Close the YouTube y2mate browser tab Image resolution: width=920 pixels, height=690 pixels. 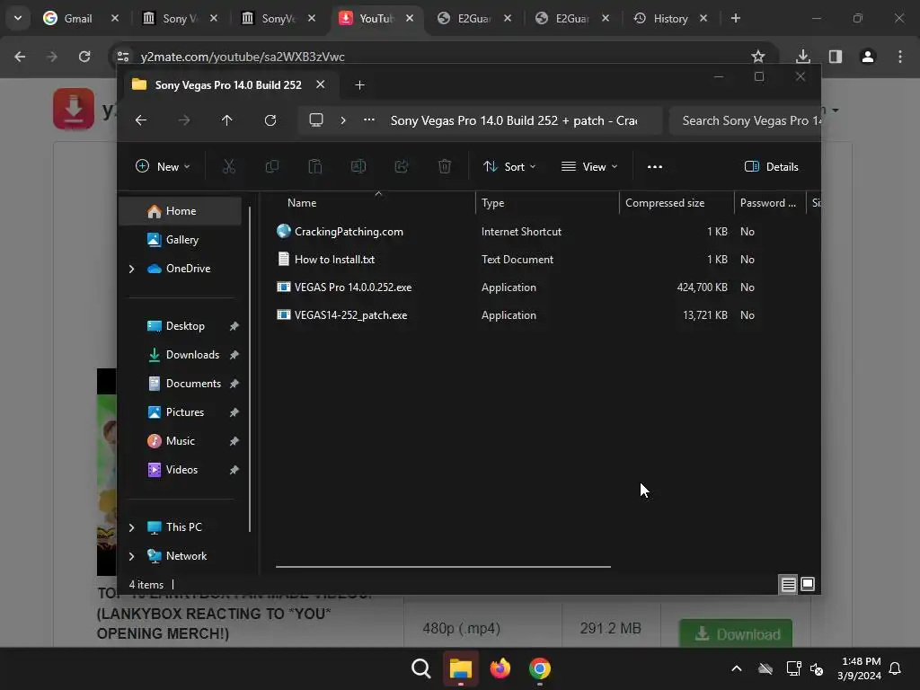(410, 18)
